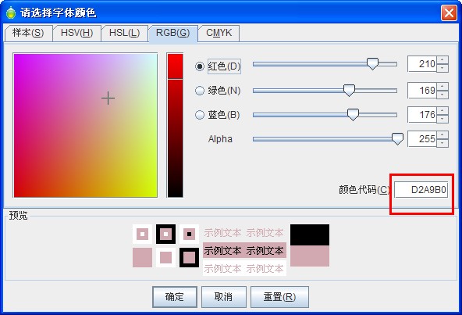
Task: Increase the red value with up arrow
Action: 442,60
